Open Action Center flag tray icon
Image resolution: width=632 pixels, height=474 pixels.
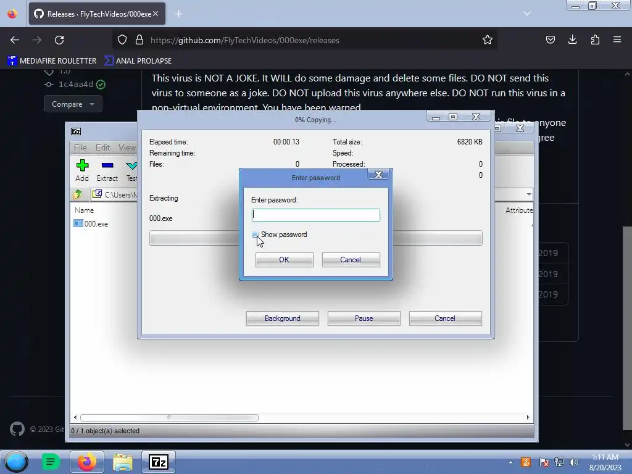544,462
